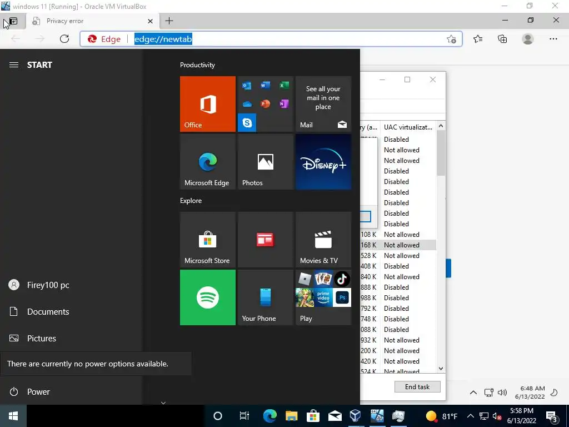Open the Disney+ tile

click(323, 162)
